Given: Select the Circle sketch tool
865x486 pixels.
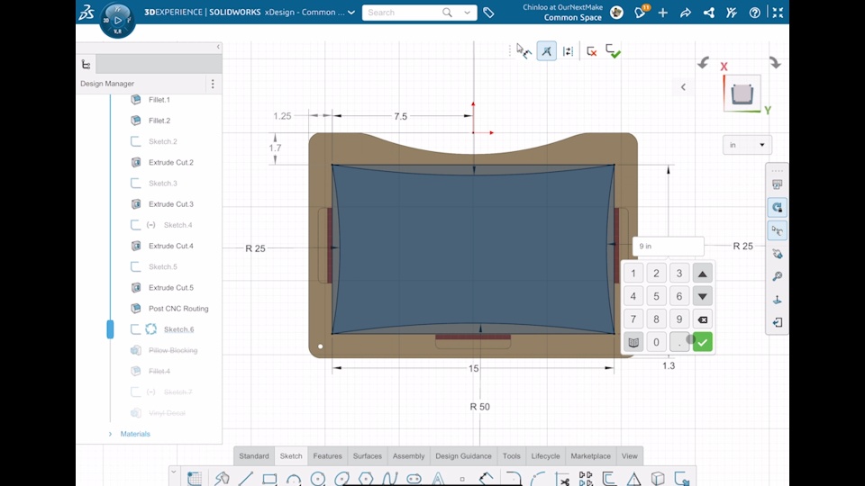Looking at the screenshot, I should click(318, 478).
